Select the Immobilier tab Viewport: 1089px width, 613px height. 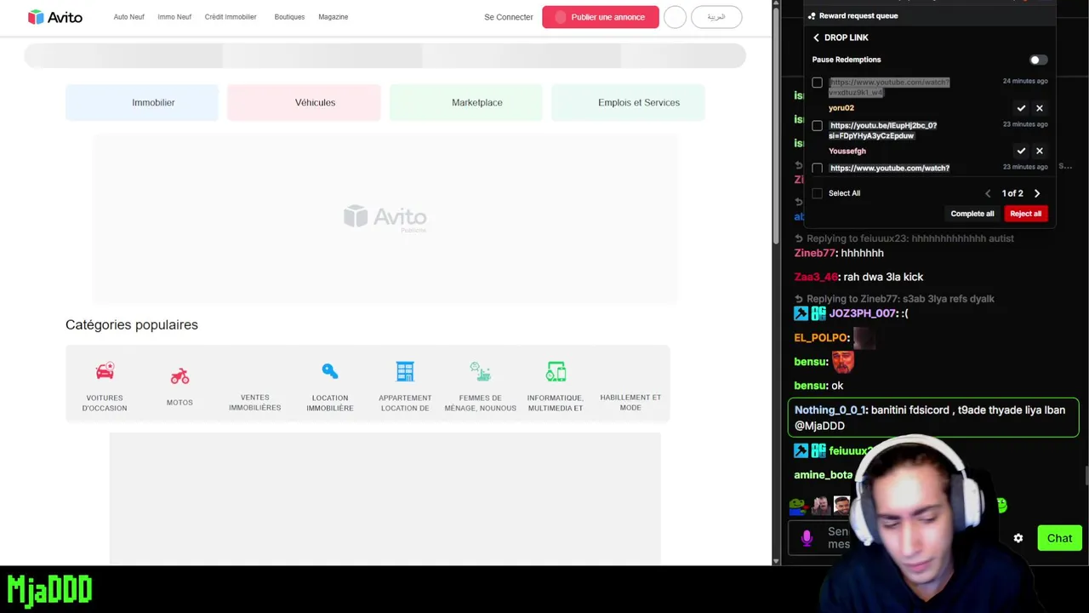[x=142, y=102]
